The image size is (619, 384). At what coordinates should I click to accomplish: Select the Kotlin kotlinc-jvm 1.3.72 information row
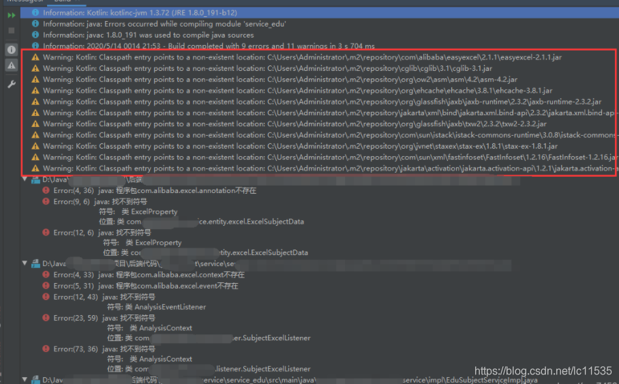click(x=319, y=13)
